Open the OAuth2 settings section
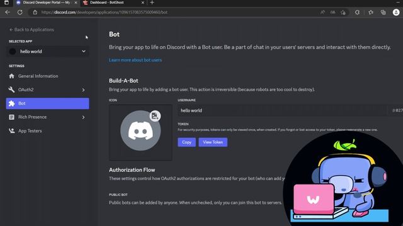The image size is (403, 226). [48, 90]
